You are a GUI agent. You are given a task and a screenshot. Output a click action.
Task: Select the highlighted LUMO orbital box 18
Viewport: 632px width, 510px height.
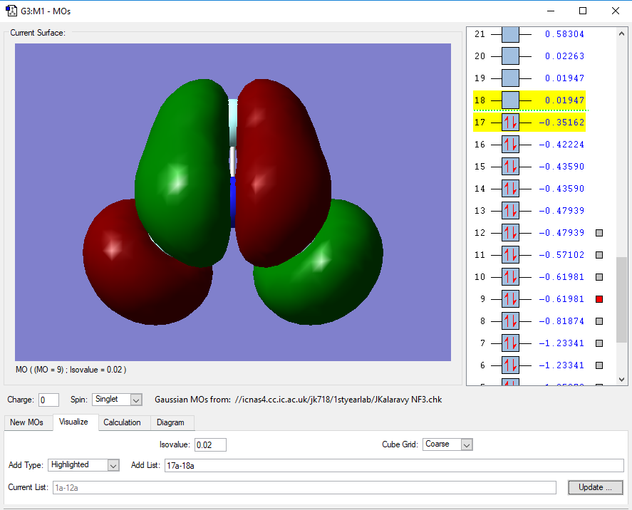510,100
